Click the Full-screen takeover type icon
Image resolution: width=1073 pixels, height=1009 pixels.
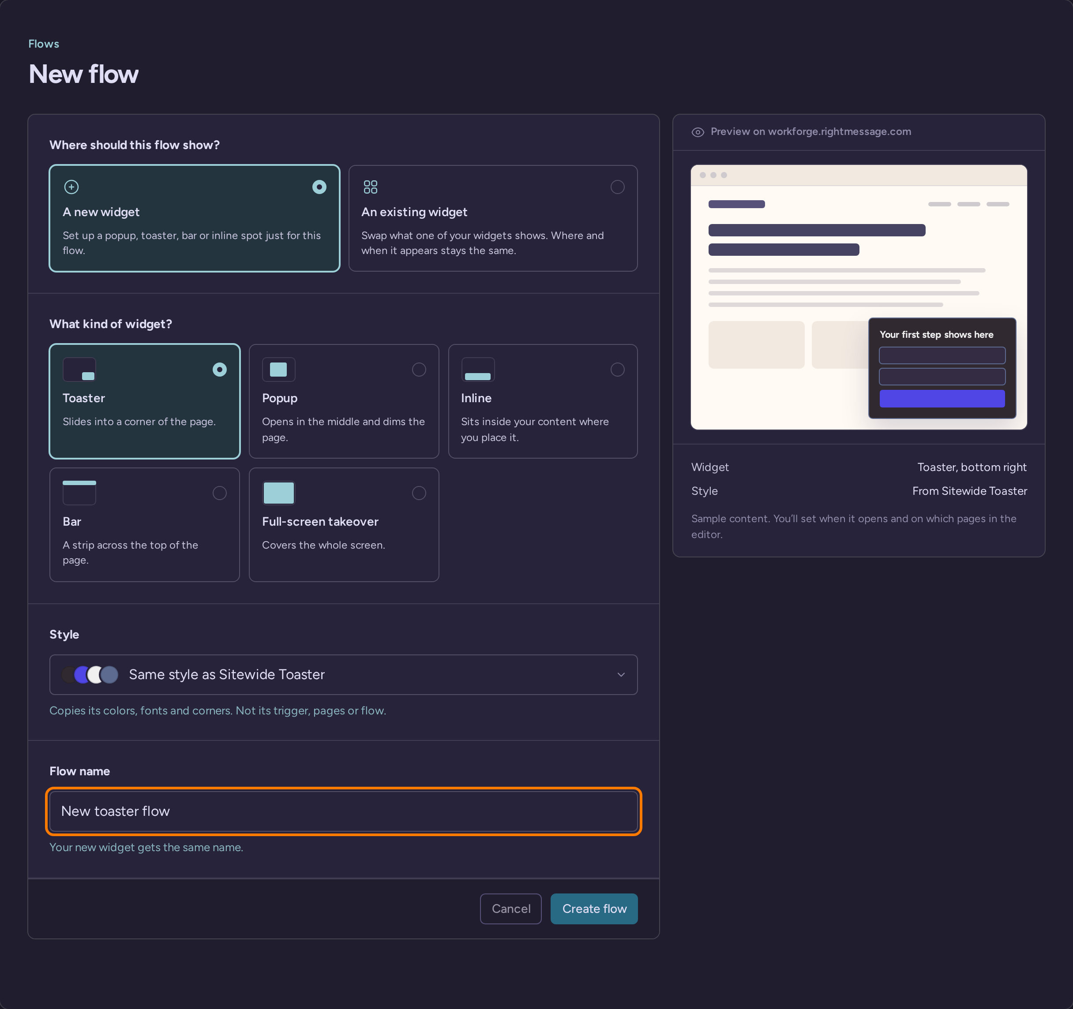coord(278,493)
